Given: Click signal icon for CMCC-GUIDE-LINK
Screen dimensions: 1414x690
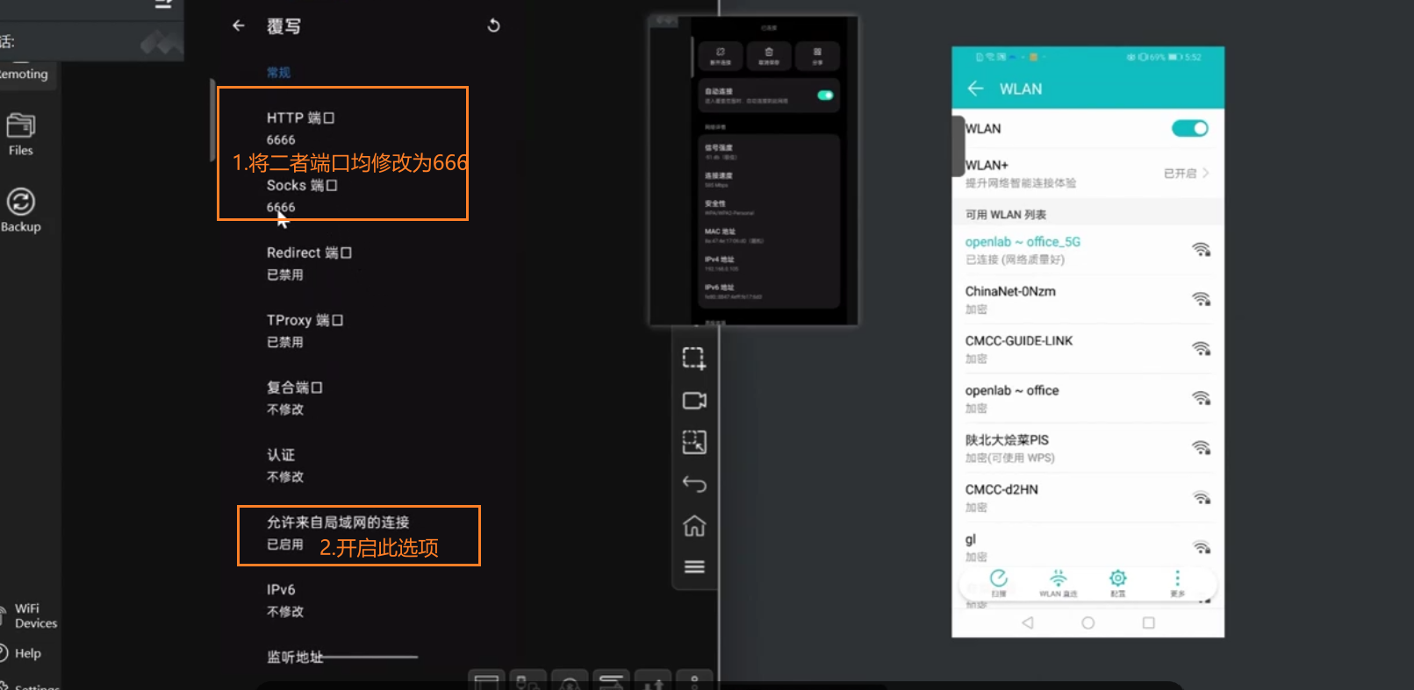Looking at the screenshot, I should pyautogui.click(x=1201, y=349).
